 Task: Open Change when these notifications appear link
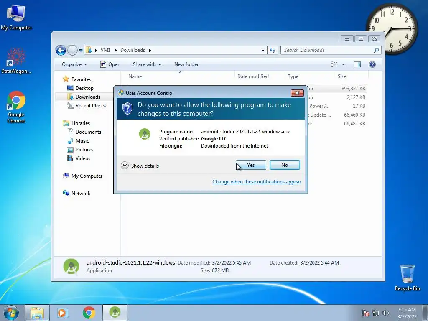click(257, 182)
